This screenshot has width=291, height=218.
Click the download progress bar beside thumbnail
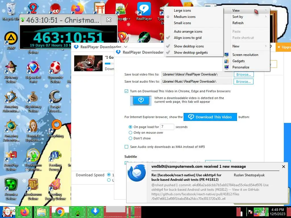pyautogui.click(x=109, y=64)
